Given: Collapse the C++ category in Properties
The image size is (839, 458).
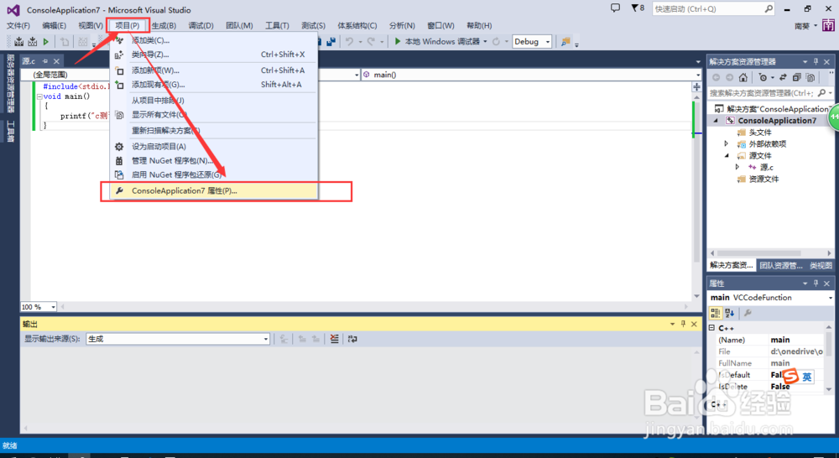Looking at the screenshot, I should (711, 327).
